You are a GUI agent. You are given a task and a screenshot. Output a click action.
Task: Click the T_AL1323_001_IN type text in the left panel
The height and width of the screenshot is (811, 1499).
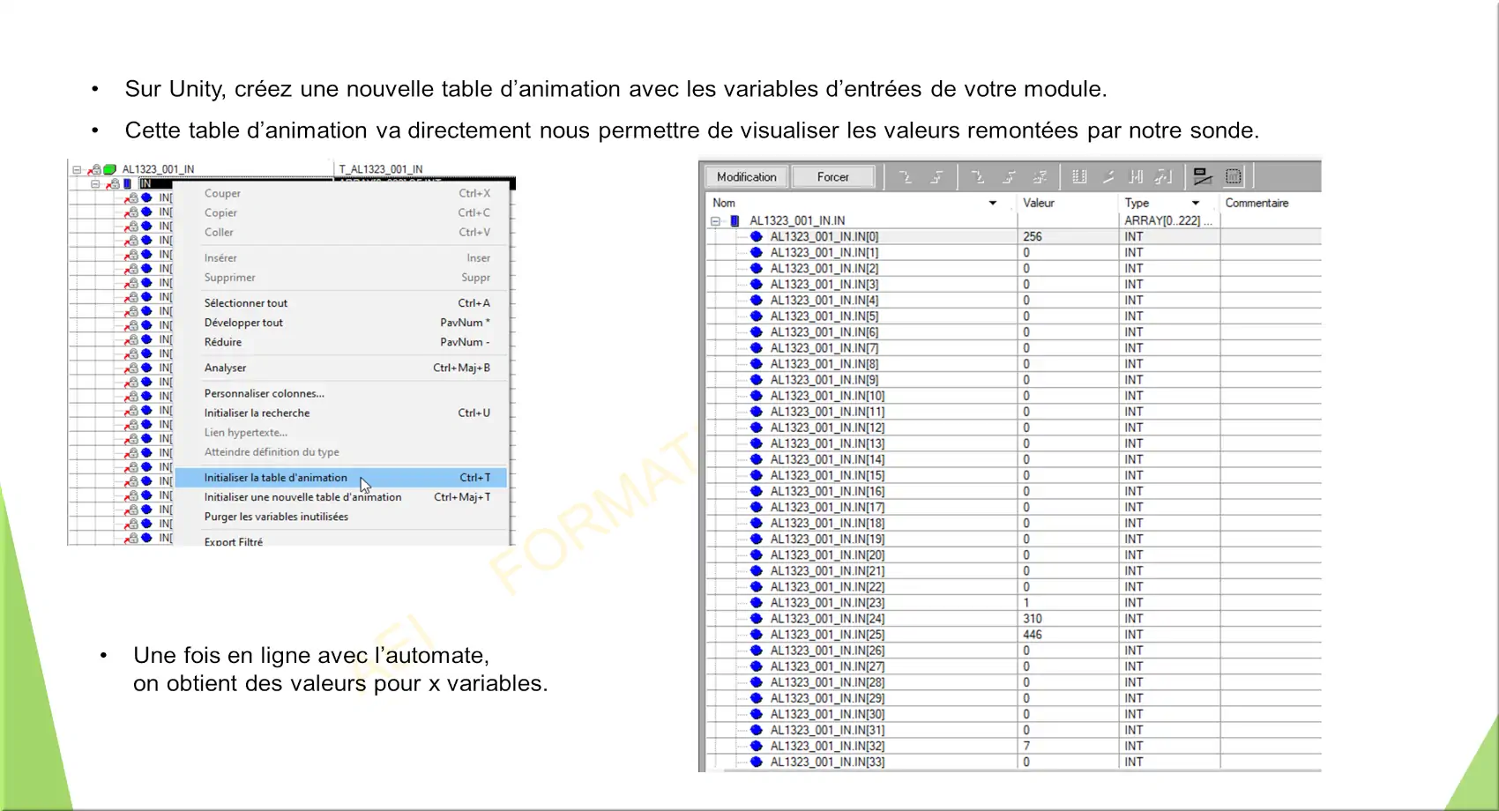[381, 169]
